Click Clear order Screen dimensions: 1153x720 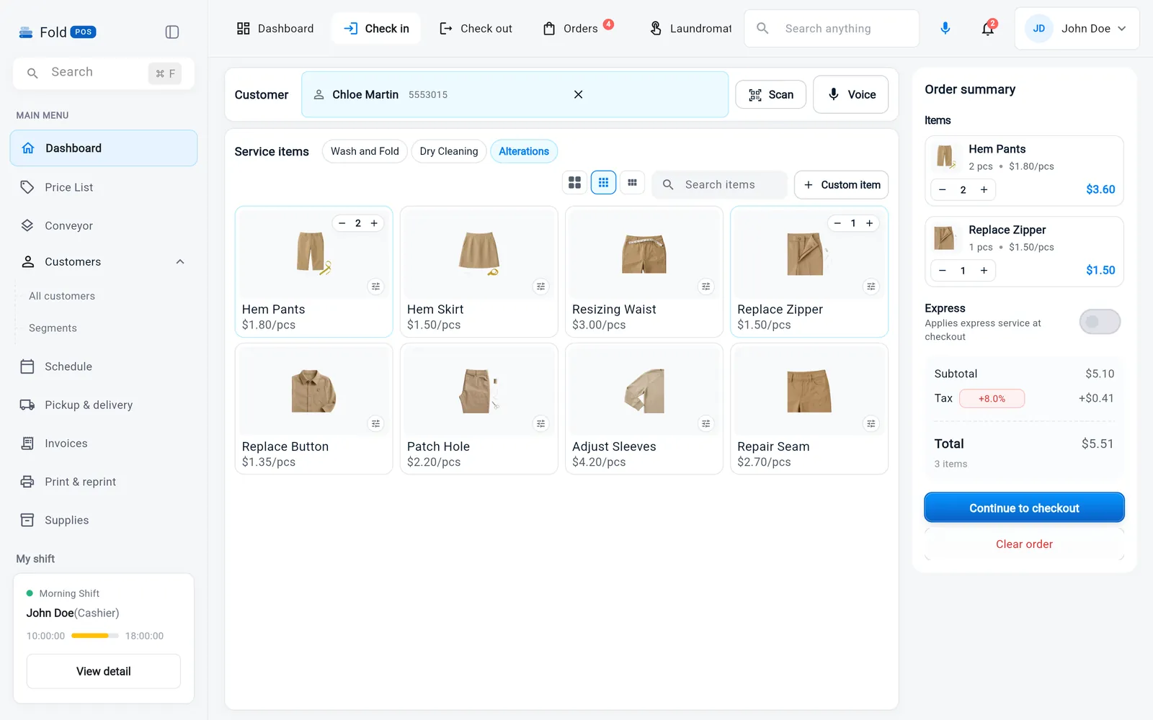tap(1024, 544)
